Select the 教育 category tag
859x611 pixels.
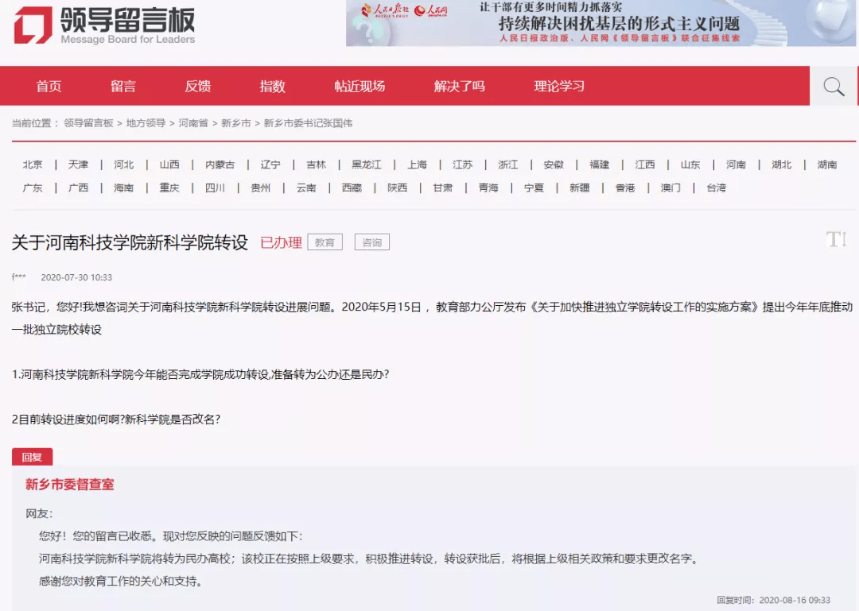tap(325, 242)
